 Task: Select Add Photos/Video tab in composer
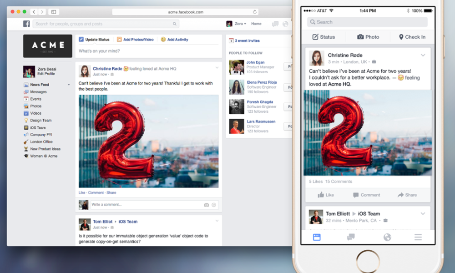[x=135, y=40]
